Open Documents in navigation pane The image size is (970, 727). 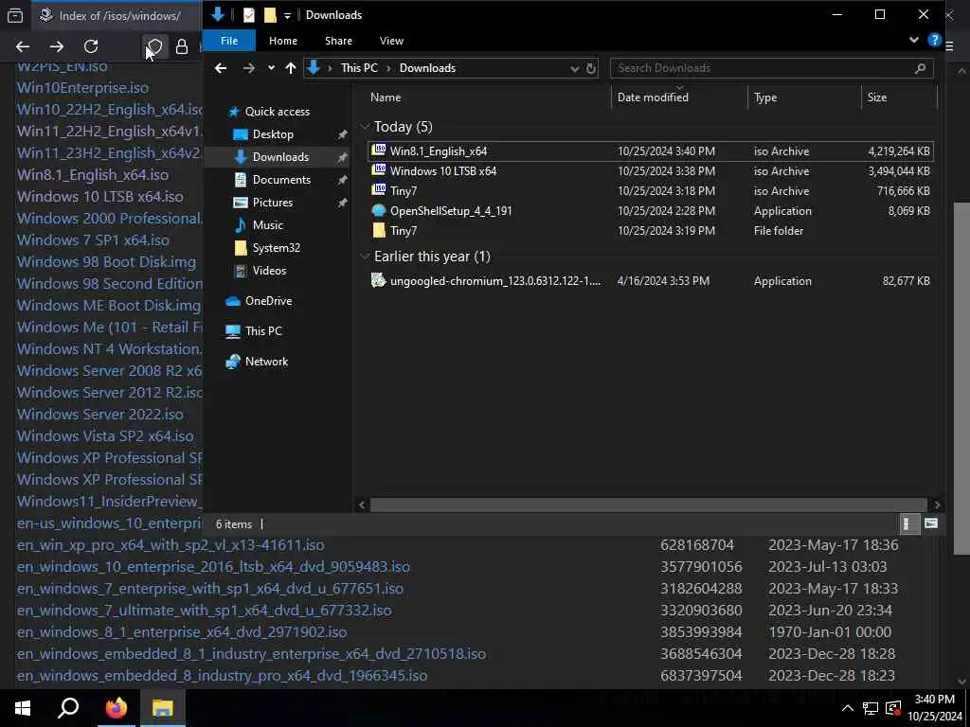[x=281, y=180]
